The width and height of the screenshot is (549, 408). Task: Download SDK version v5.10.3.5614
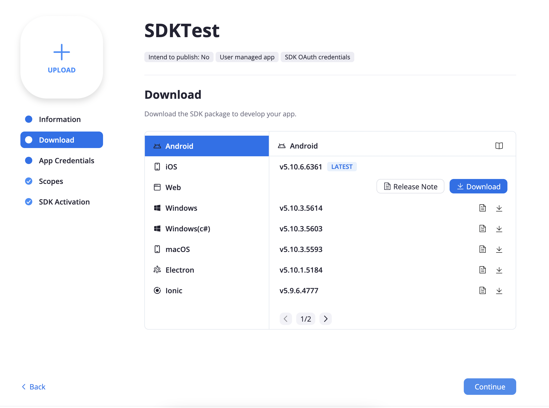pyautogui.click(x=499, y=208)
